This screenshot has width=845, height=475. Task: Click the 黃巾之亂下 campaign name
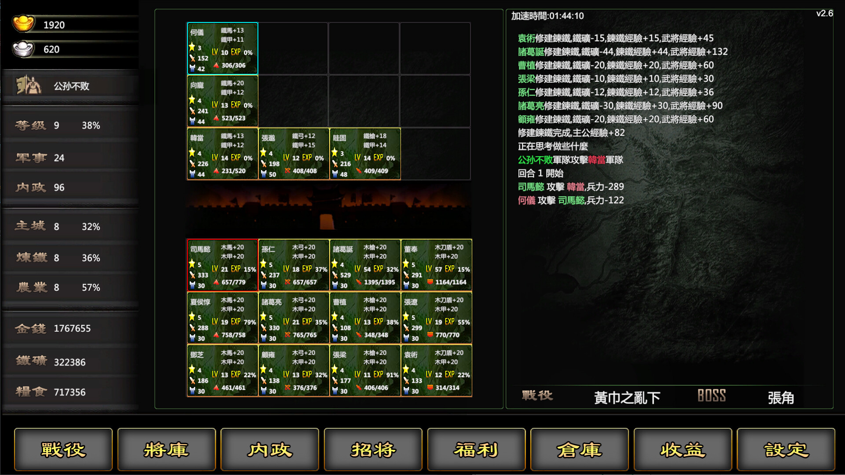(x=627, y=398)
